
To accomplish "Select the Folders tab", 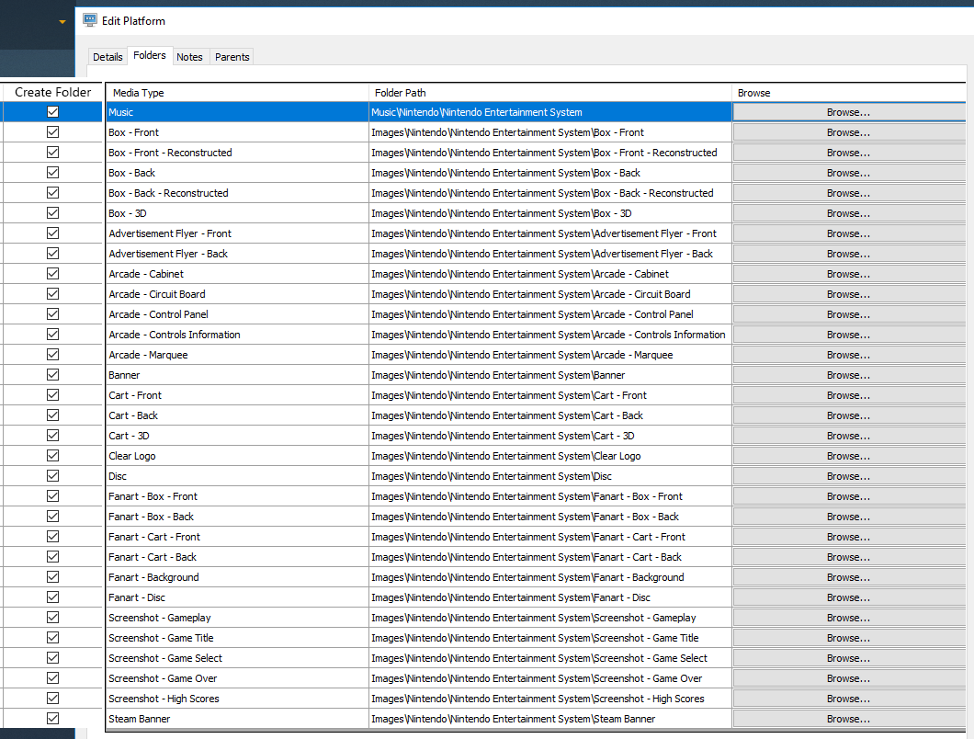I will click(150, 55).
